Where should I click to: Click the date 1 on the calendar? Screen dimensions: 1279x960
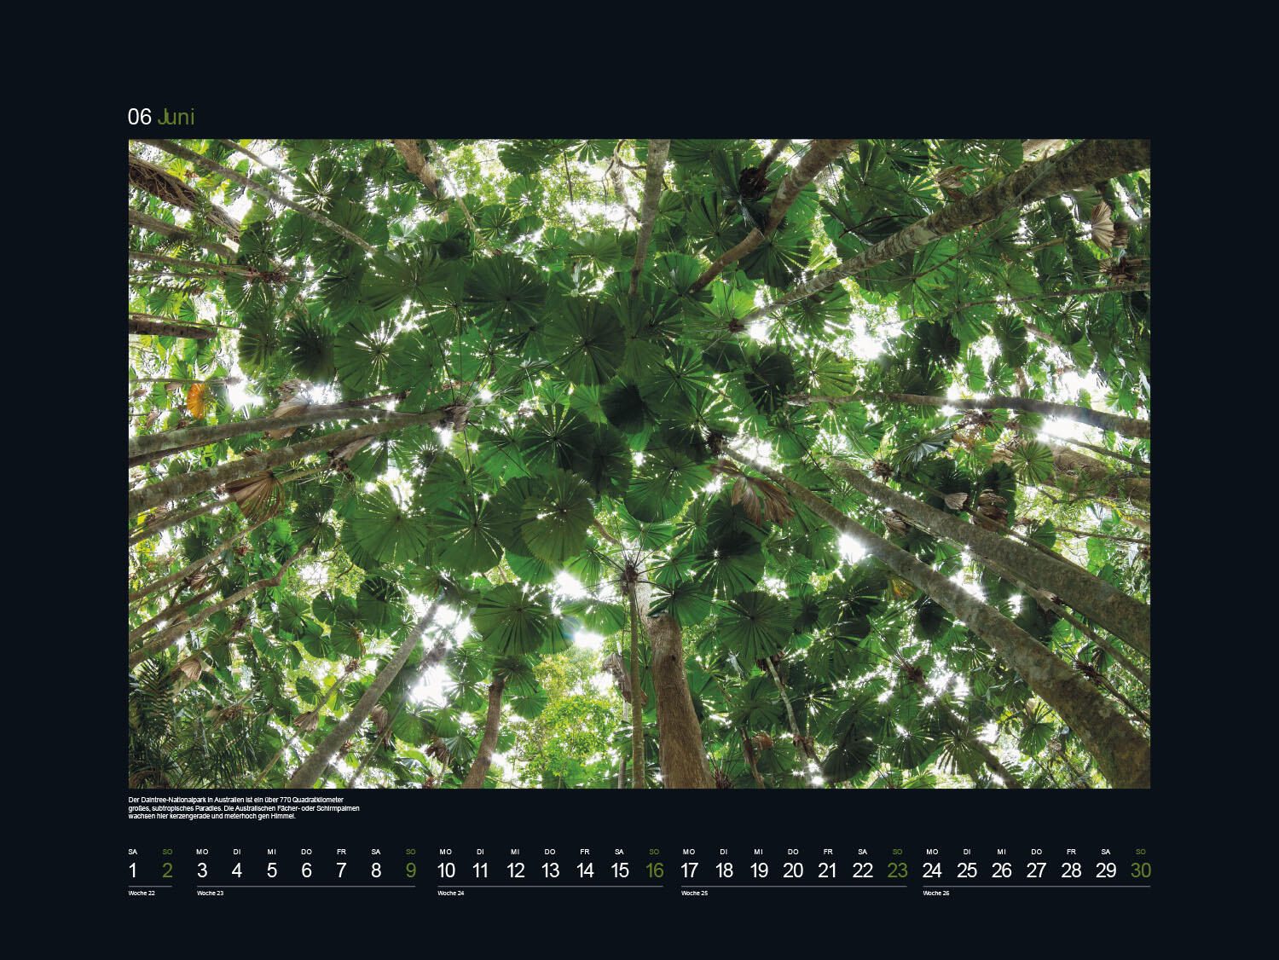[x=133, y=870]
